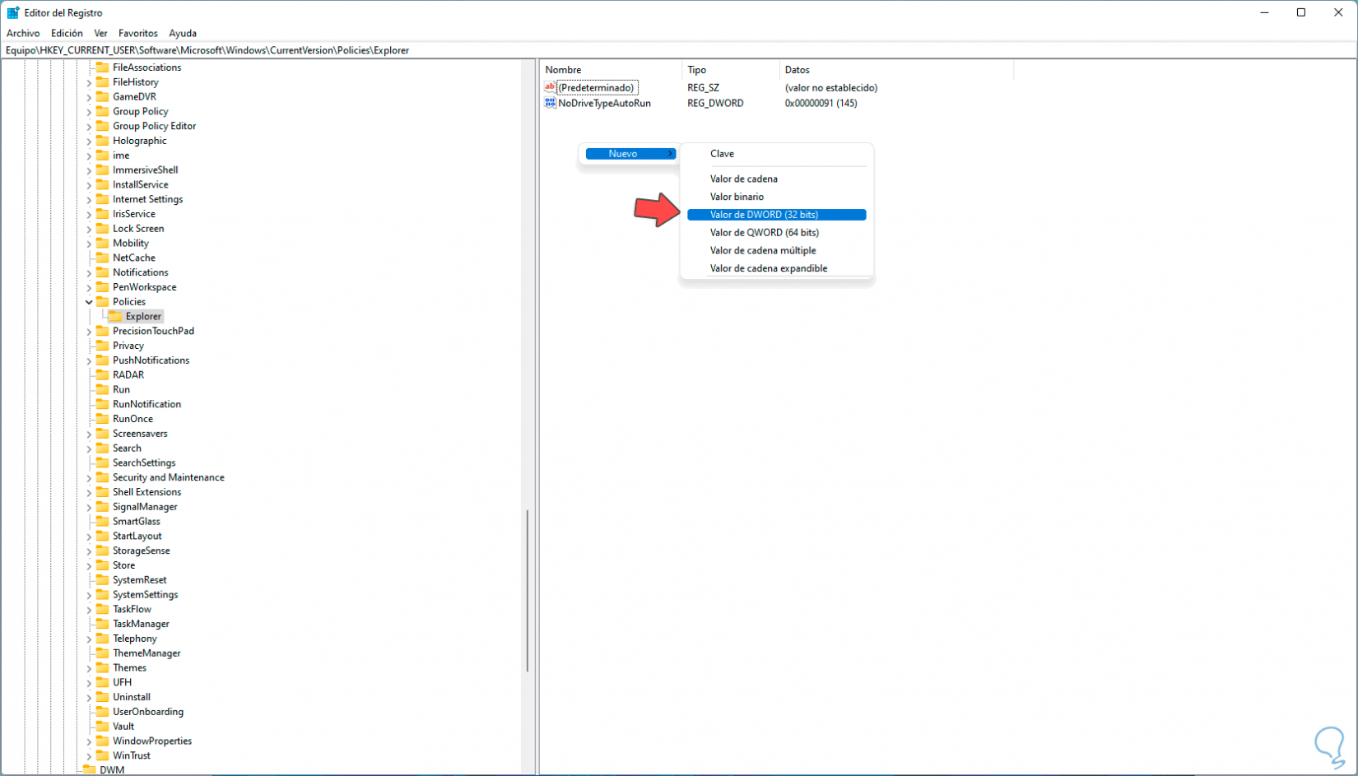The image size is (1358, 776).
Task: Sort values by the Tipo column header
Action: (731, 70)
